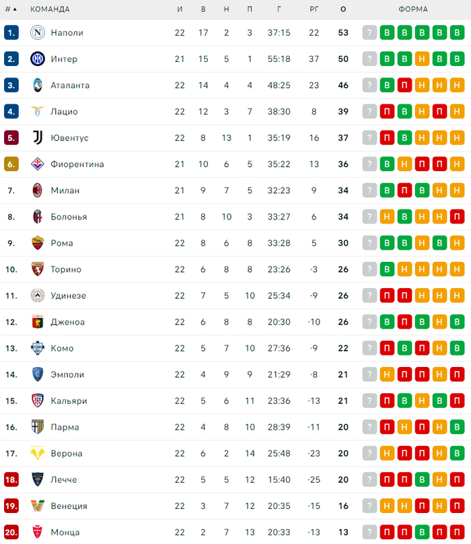Click the Genoa club crest

[37, 322]
